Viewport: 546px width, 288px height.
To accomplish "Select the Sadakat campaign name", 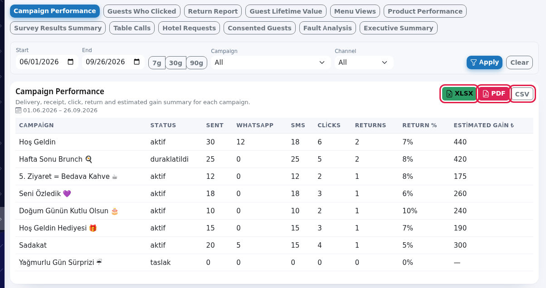I will pyautogui.click(x=33, y=245).
